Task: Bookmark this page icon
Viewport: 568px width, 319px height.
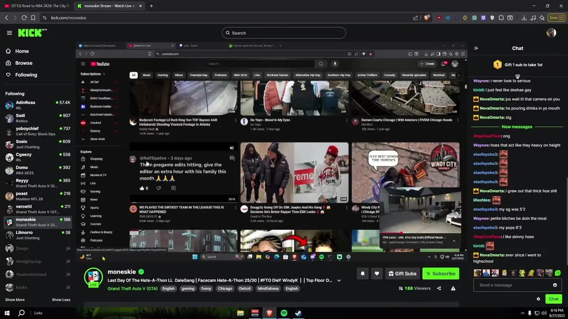Action: pos(33,18)
